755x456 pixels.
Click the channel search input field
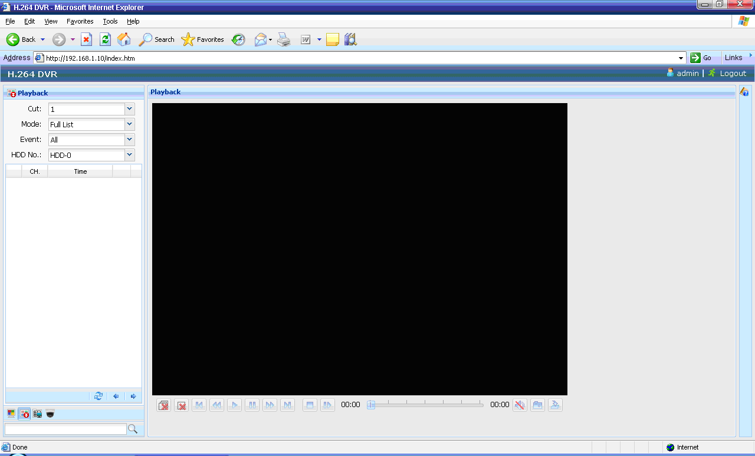point(65,428)
